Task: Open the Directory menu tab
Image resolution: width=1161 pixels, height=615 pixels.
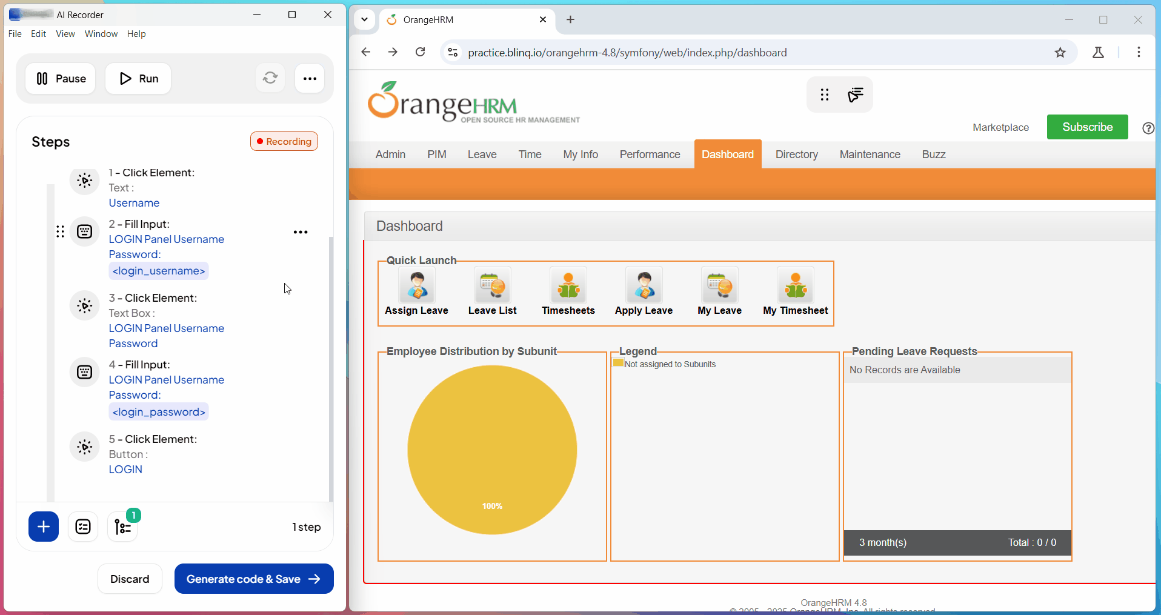Action: [x=797, y=155]
